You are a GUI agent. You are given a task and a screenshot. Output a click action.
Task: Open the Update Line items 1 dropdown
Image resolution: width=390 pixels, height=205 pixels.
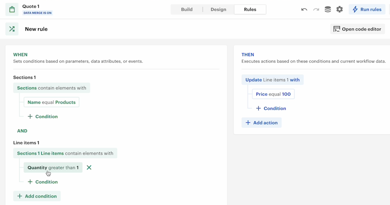click(x=273, y=79)
